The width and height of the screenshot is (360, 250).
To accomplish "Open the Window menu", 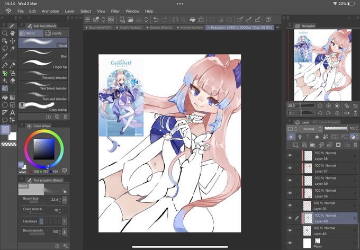I will (x=132, y=11).
